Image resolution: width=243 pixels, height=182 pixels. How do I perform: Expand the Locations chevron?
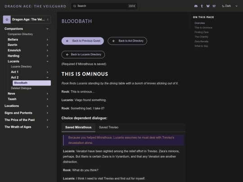click(47, 106)
